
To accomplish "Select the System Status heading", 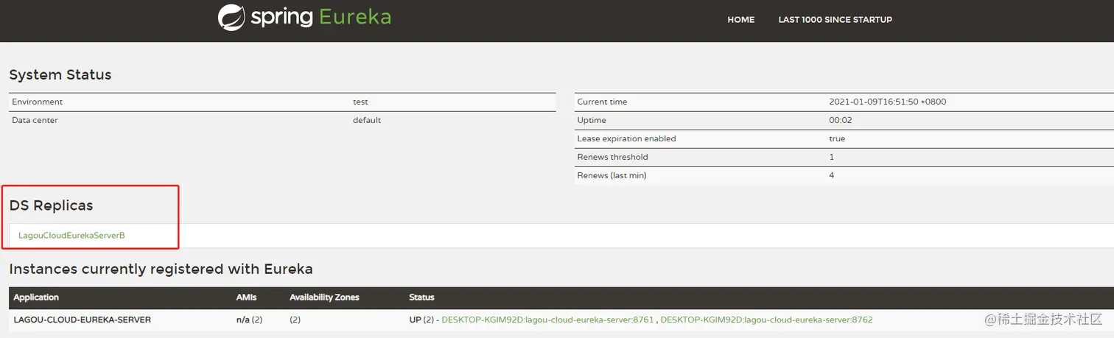I will pyautogui.click(x=60, y=74).
